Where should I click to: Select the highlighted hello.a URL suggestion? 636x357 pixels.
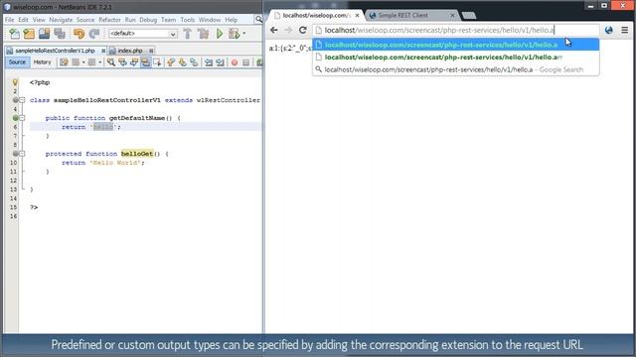tap(455, 45)
